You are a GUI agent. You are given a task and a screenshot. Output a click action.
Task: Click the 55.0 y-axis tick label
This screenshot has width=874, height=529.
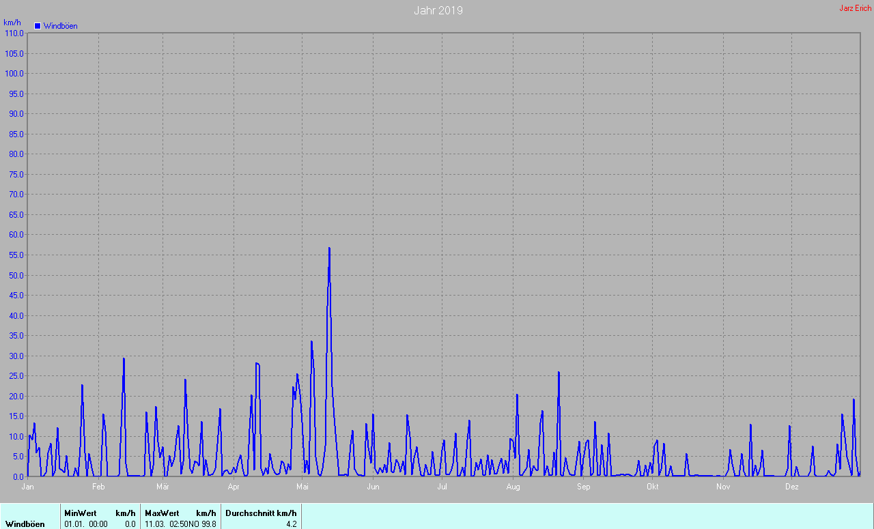click(16, 255)
